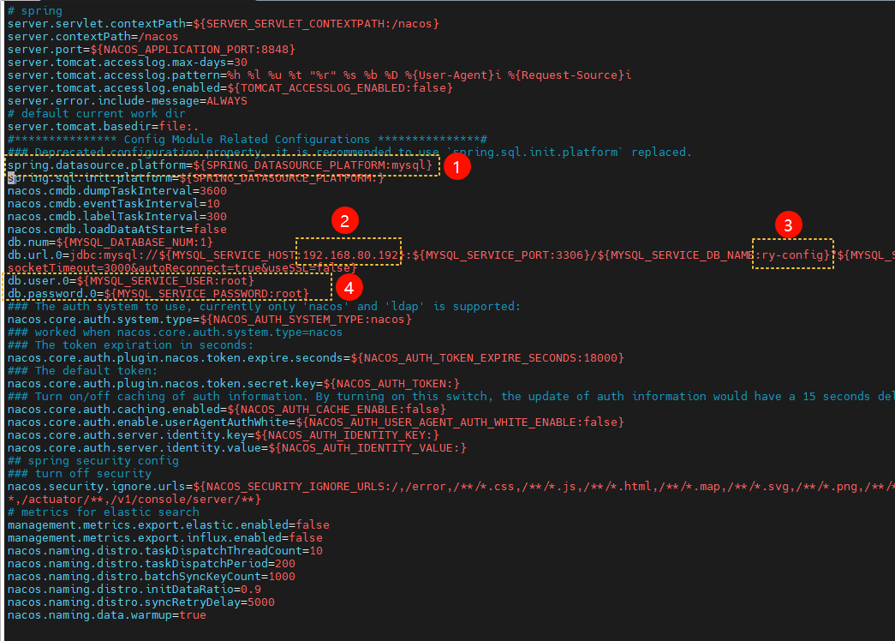Click the 'token expiration in seconds' comment
The image size is (895, 641).
(x=131, y=345)
